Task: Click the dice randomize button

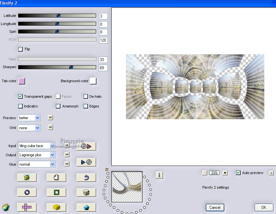Action: pyautogui.click(x=86, y=192)
